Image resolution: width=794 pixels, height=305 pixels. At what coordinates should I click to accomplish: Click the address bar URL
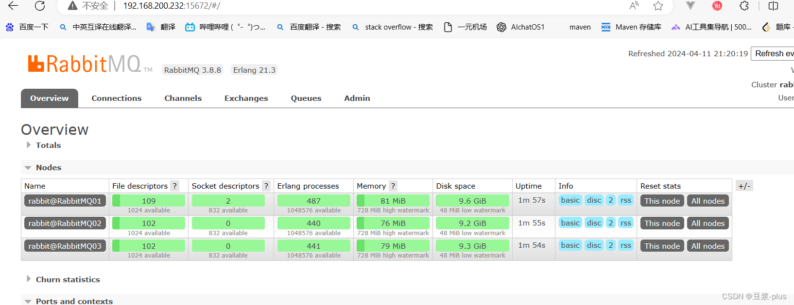[172, 6]
